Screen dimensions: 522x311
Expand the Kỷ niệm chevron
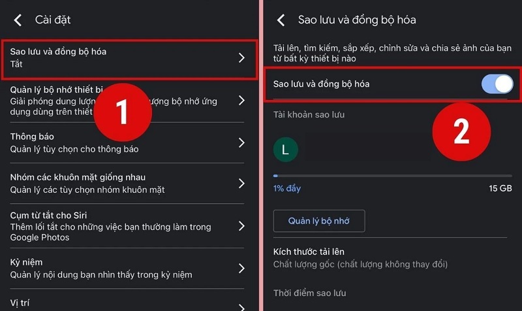coord(241,269)
